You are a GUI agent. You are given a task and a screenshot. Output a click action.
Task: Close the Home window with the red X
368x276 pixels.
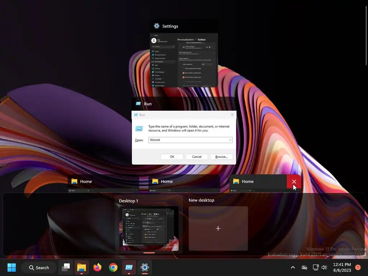pyautogui.click(x=294, y=181)
